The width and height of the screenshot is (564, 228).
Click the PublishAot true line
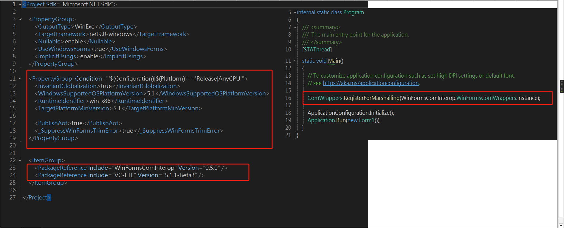78,123
